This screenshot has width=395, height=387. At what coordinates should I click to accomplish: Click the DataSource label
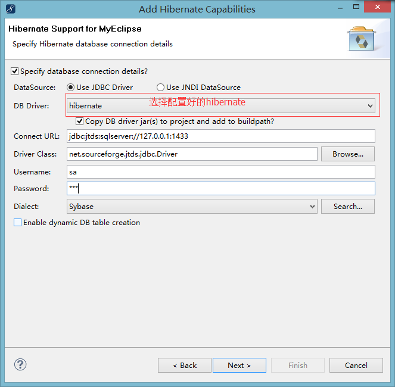click(35, 88)
